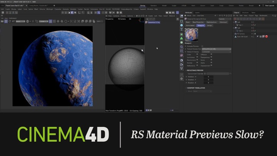Open the Redshift menu
Screen dimensions: 277x156
(143, 9)
